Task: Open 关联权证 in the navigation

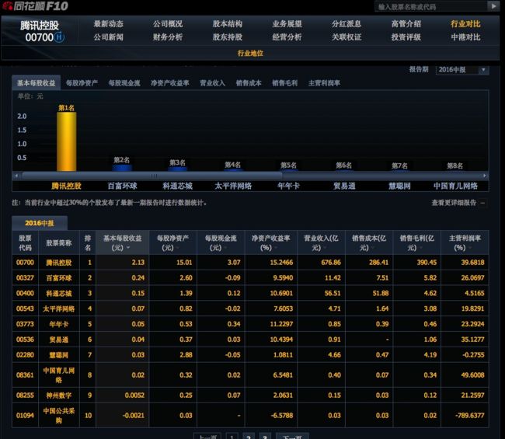Action: click(x=347, y=37)
